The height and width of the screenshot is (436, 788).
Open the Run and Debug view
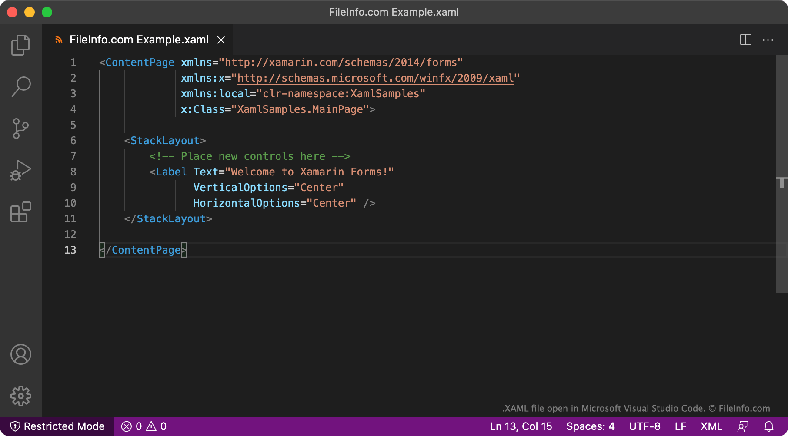20,170
